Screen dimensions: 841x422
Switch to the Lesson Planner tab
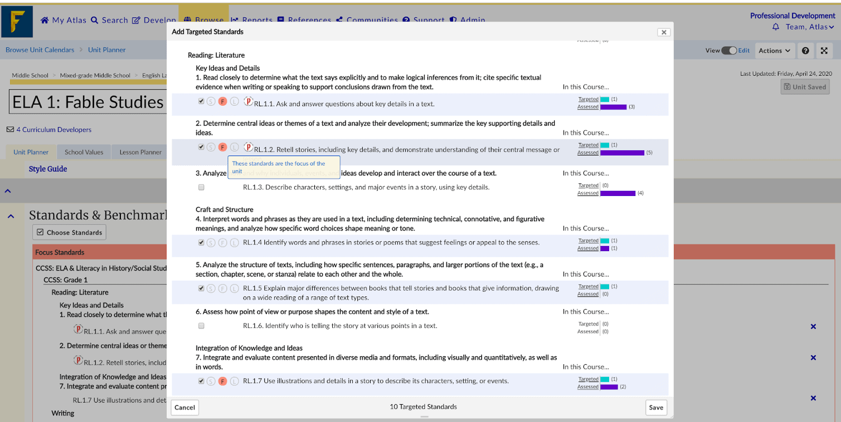pyautogui.click(x=140, y=152)
